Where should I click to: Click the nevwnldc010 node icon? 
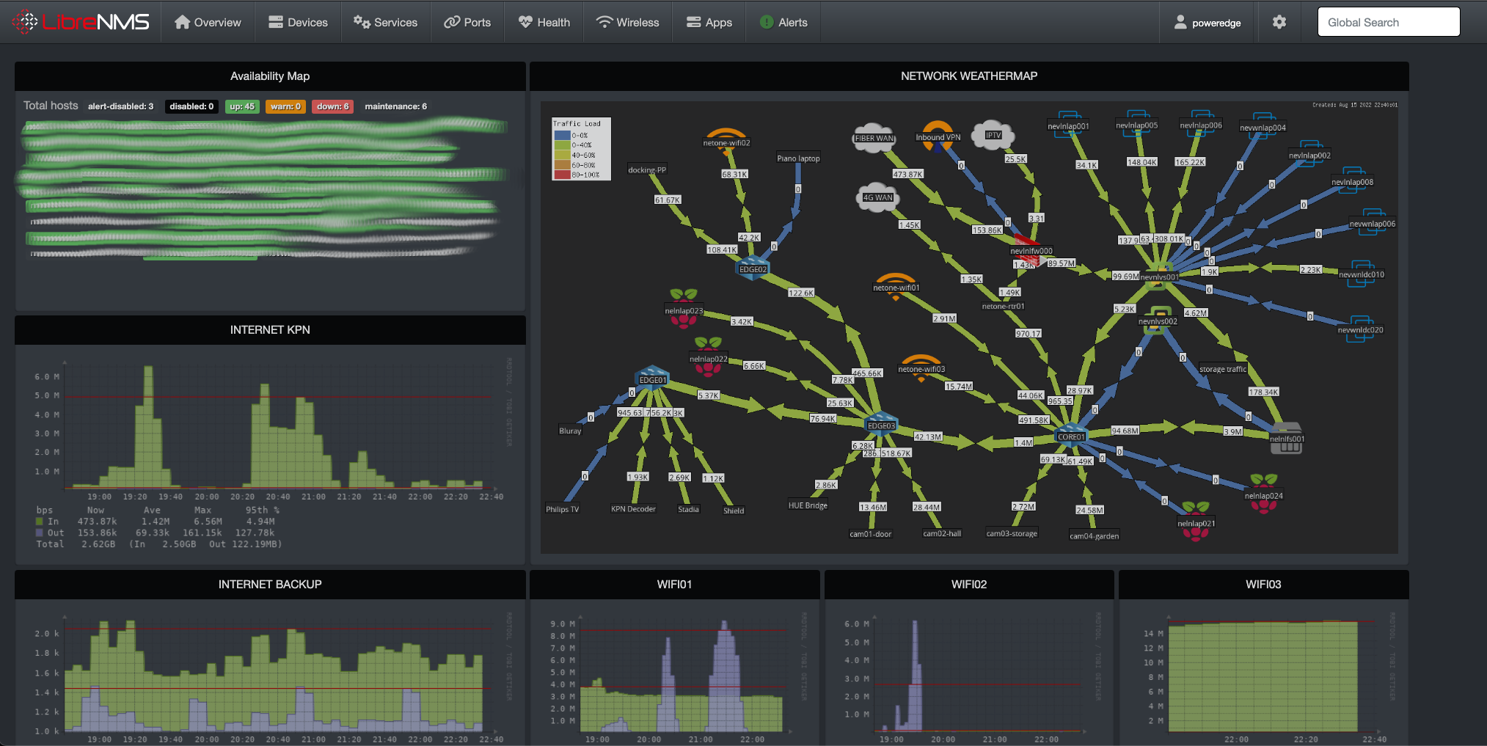(x=1361, y=272)
